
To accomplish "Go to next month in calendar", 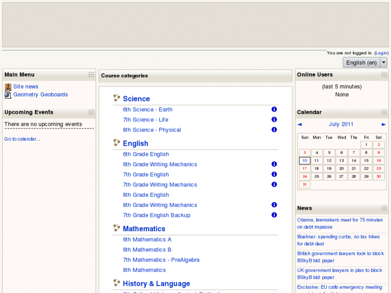I will (384, 124).
